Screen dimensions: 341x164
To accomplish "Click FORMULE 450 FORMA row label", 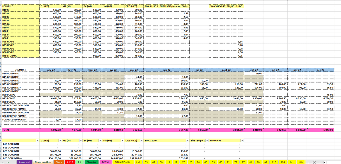I will pyautogui.click(x=21, y=120).
